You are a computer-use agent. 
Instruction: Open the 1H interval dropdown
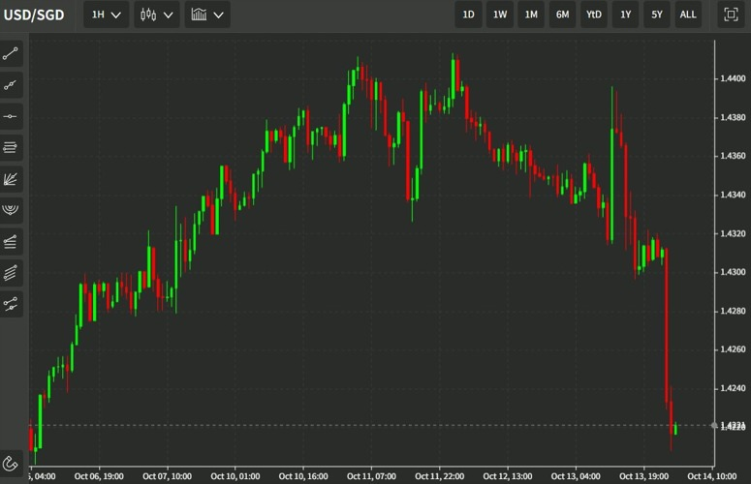click(106, 15)
